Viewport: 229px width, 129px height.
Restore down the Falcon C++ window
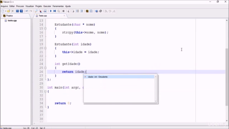pyautogui.click(x=218, y=2)
